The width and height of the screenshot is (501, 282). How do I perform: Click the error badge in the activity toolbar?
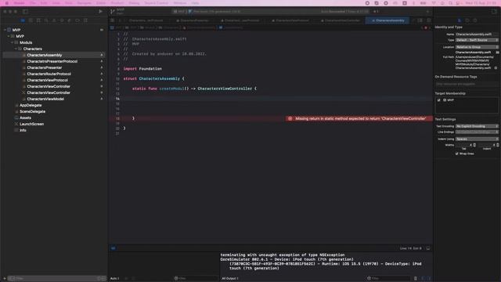coord(376,12)
